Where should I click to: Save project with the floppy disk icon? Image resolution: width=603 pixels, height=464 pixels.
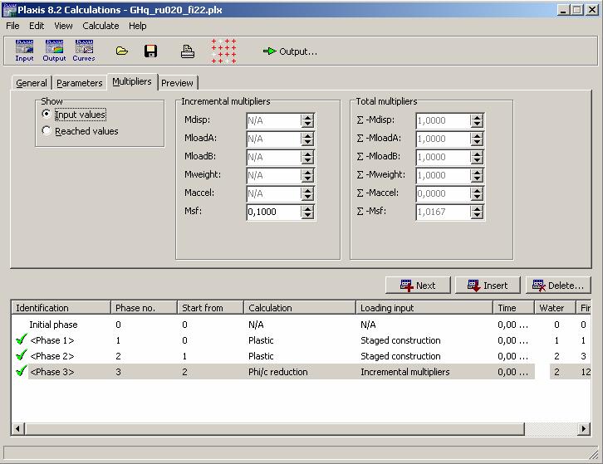(x=150, y=51)
